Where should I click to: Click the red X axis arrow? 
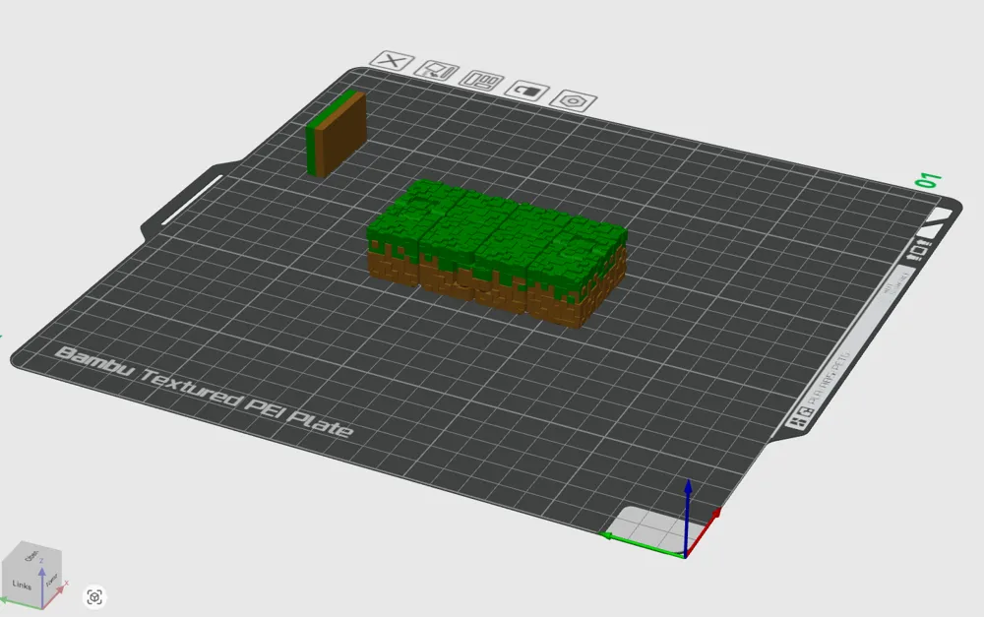[x=713, y=516]
